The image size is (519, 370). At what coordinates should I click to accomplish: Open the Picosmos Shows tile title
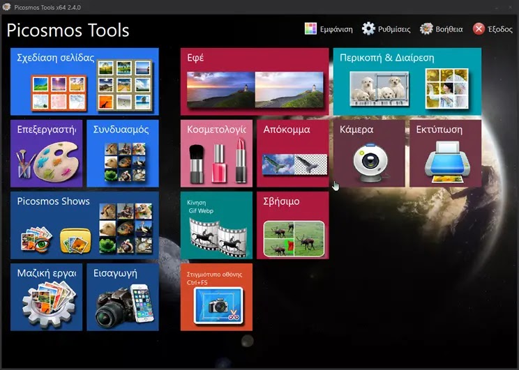[x=53, y=201]
